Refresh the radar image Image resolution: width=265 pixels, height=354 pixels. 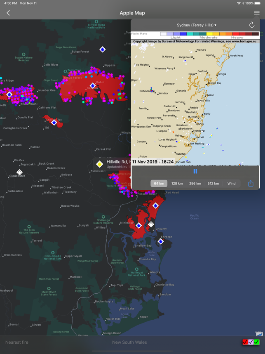(x=252, y=25)
